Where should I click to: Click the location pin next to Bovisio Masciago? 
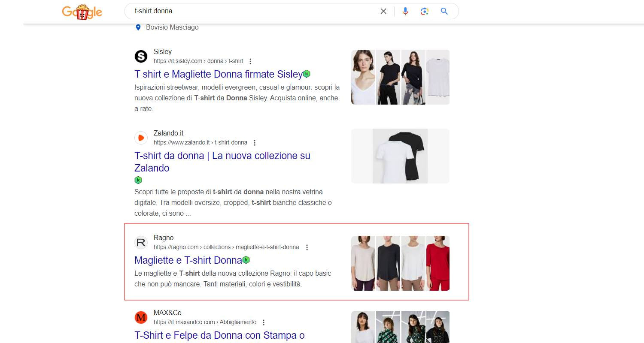click(138, 27)
